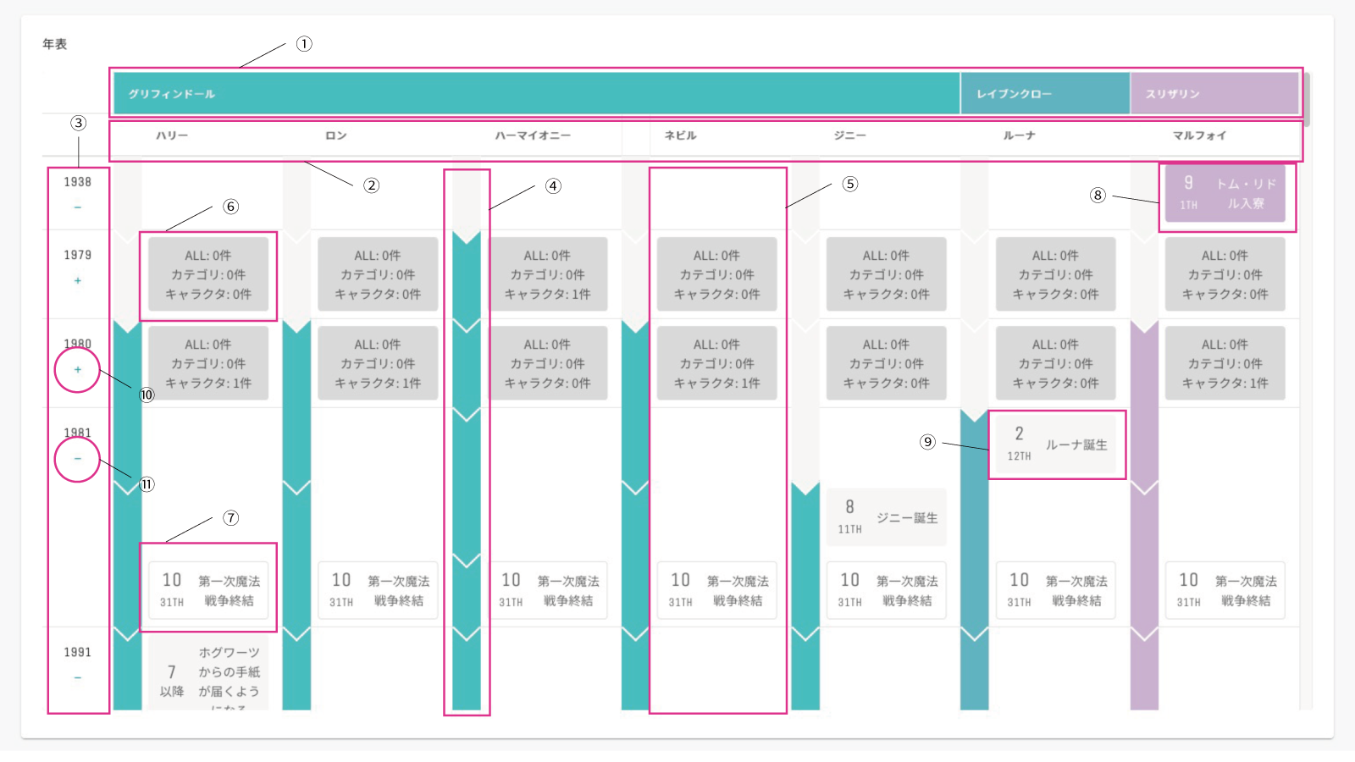Image resolution: width=1355 pixels, height=762 pixels.
Task: Open ルーナ's 第一次魔法戦争終結 event card
Action: coord(1055,590)
